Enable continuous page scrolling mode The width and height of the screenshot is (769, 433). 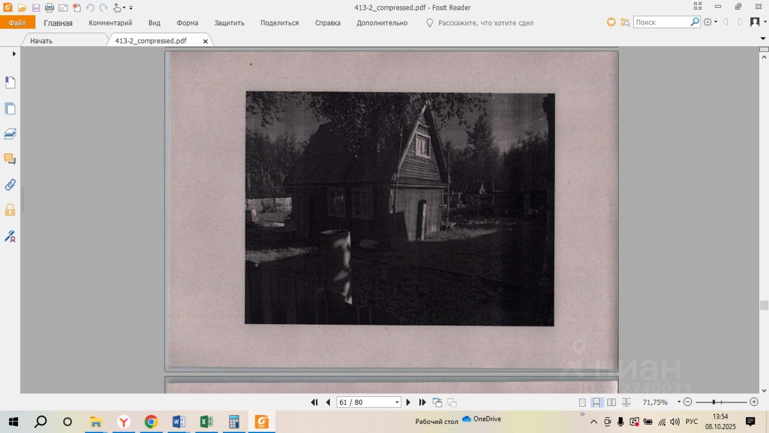[x=597, y=402]
